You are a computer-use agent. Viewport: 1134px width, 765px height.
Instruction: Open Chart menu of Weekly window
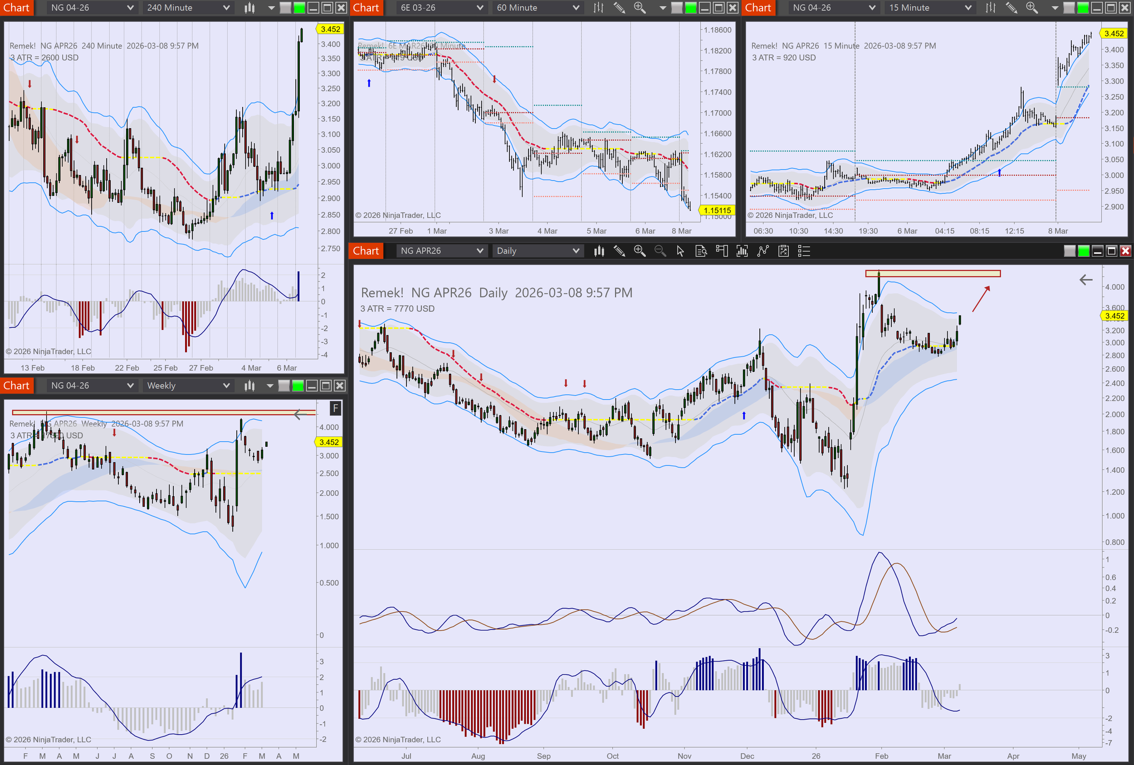pos(17,386)
